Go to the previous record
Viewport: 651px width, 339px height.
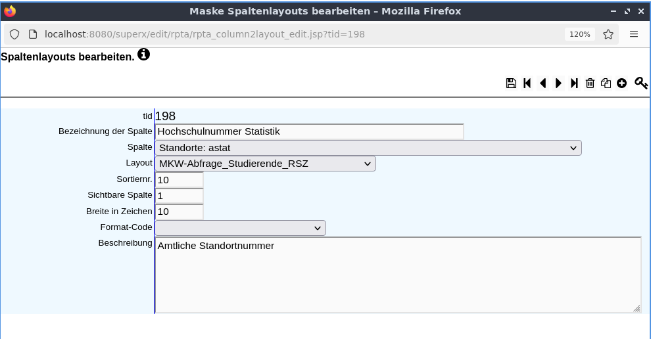(x=542, y=83)
